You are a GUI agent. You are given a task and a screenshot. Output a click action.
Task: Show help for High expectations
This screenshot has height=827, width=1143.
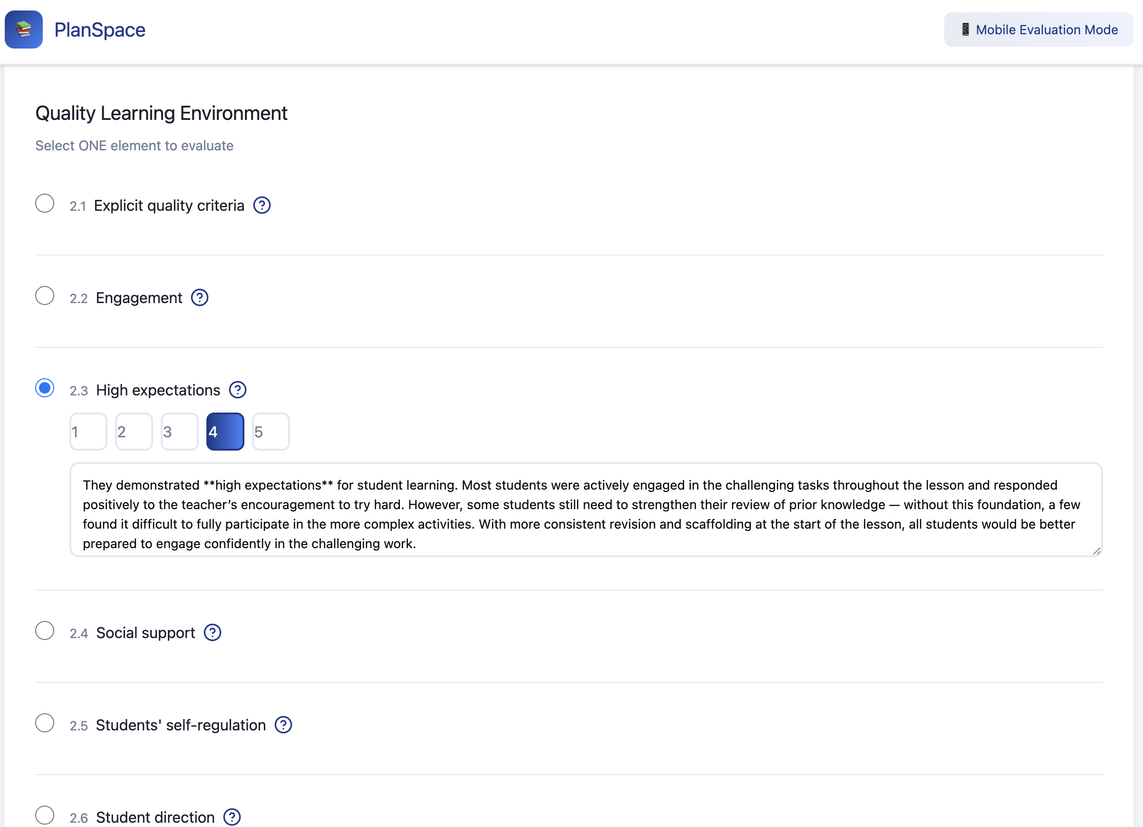pyautogui.click(x=237, y=390)
